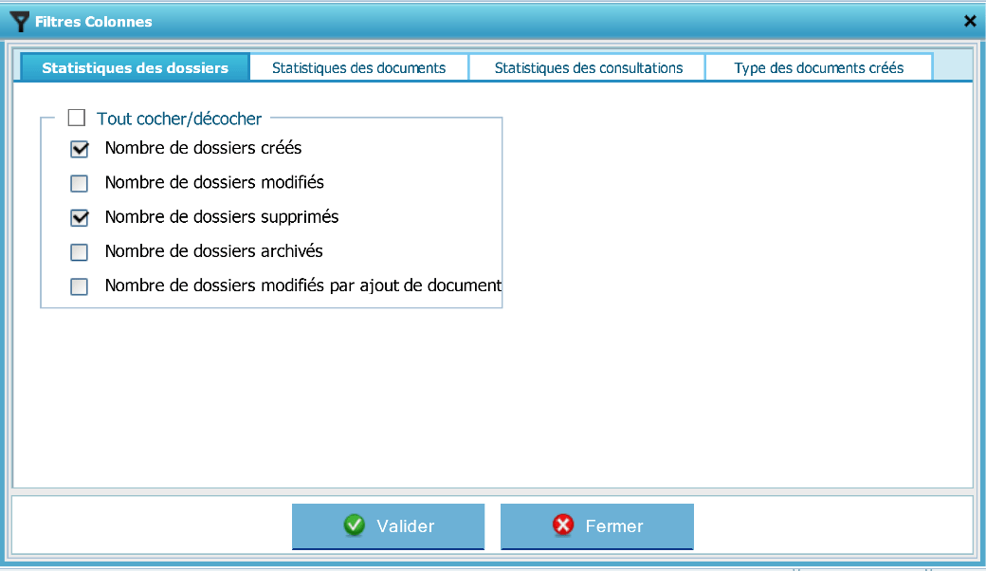Uncheck the Nombre de dossiers supprimés checkbox
986x571 pixels.
pos(80,217)
